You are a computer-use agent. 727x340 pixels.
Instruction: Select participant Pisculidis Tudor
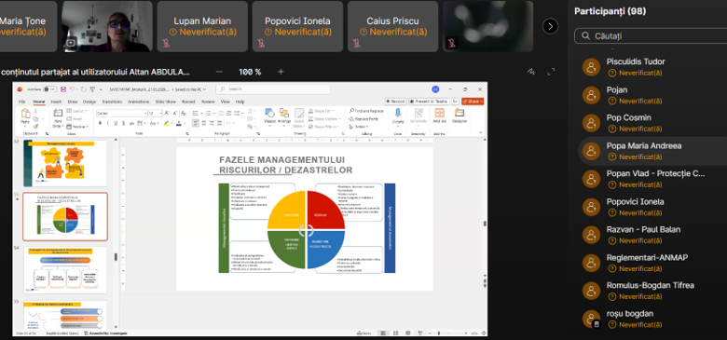(652, 67)
